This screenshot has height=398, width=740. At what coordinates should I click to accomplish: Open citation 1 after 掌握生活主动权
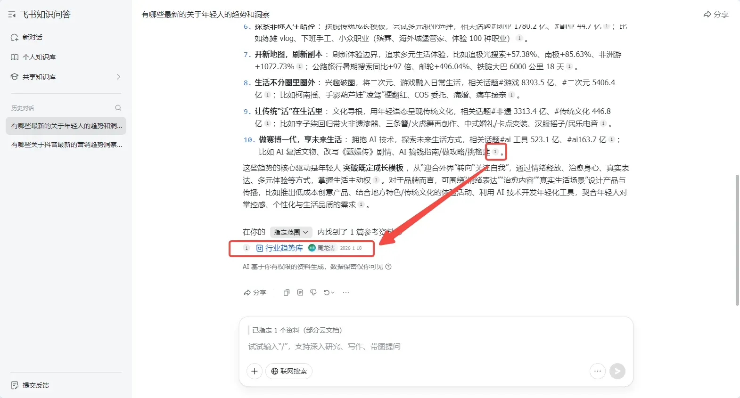pos(376,180)
